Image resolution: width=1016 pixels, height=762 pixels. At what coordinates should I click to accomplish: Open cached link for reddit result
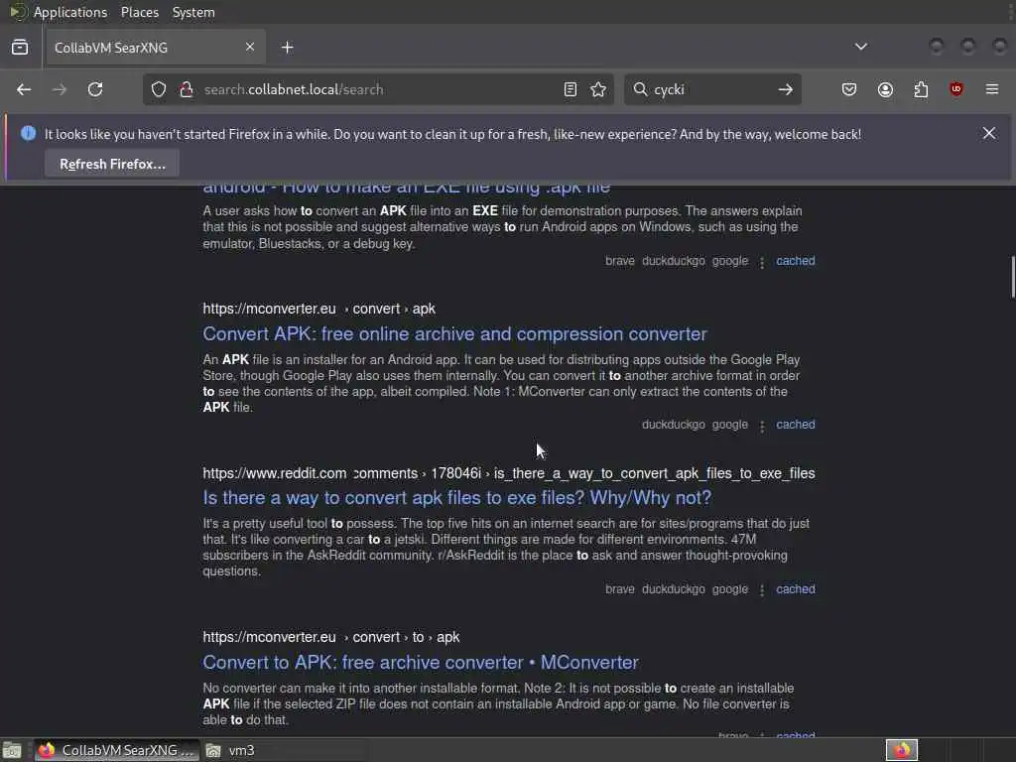click(795, 589)
